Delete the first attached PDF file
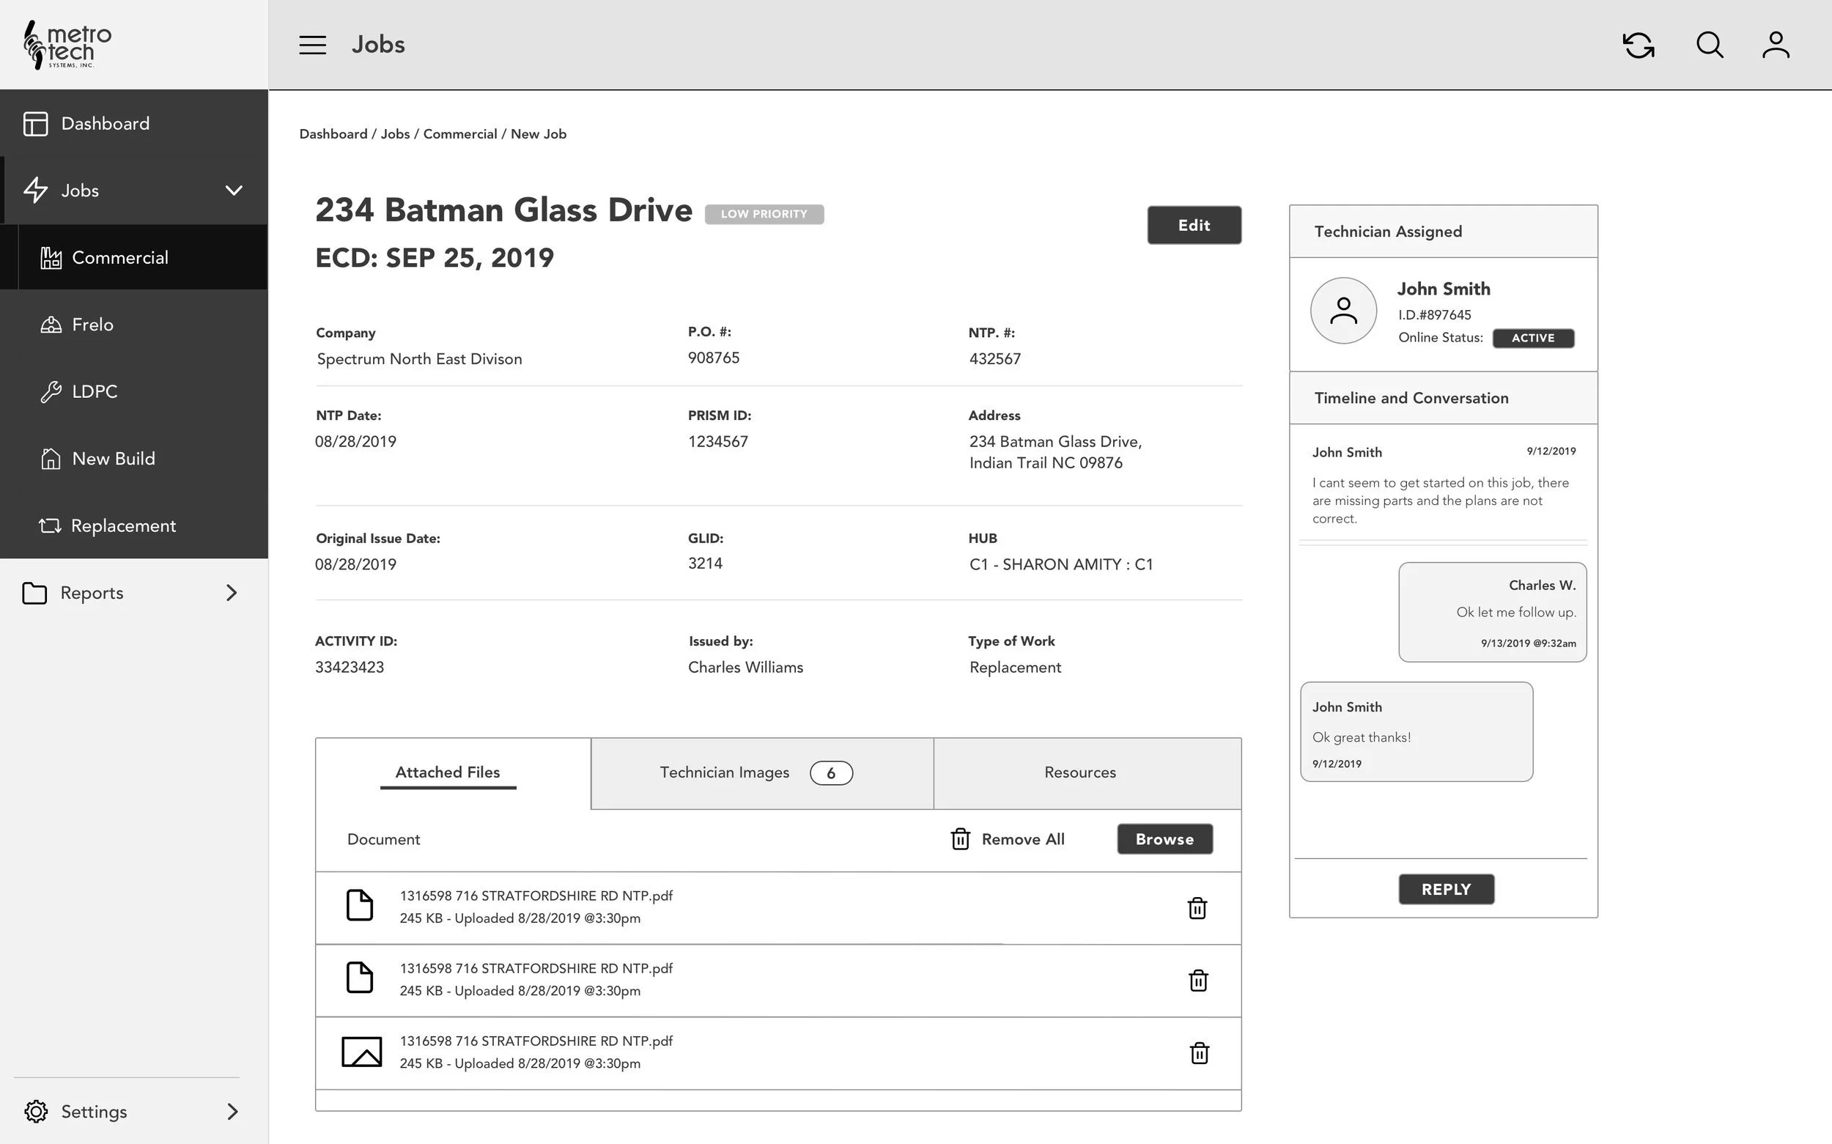 pos(1197,908)
